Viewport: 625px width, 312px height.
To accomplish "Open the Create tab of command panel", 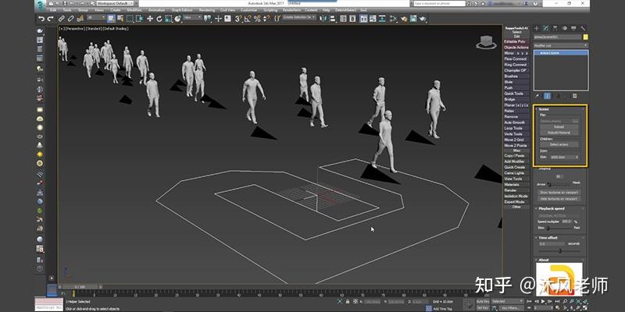I will [x=537, y=28].
